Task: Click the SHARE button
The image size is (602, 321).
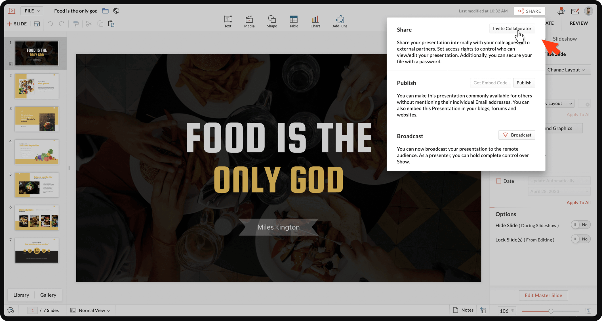Action: [x=529, y=11]
